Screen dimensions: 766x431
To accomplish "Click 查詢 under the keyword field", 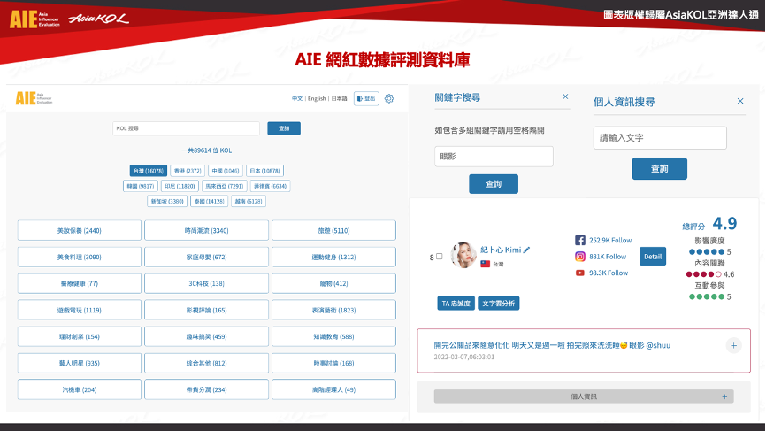I will 494,184.
